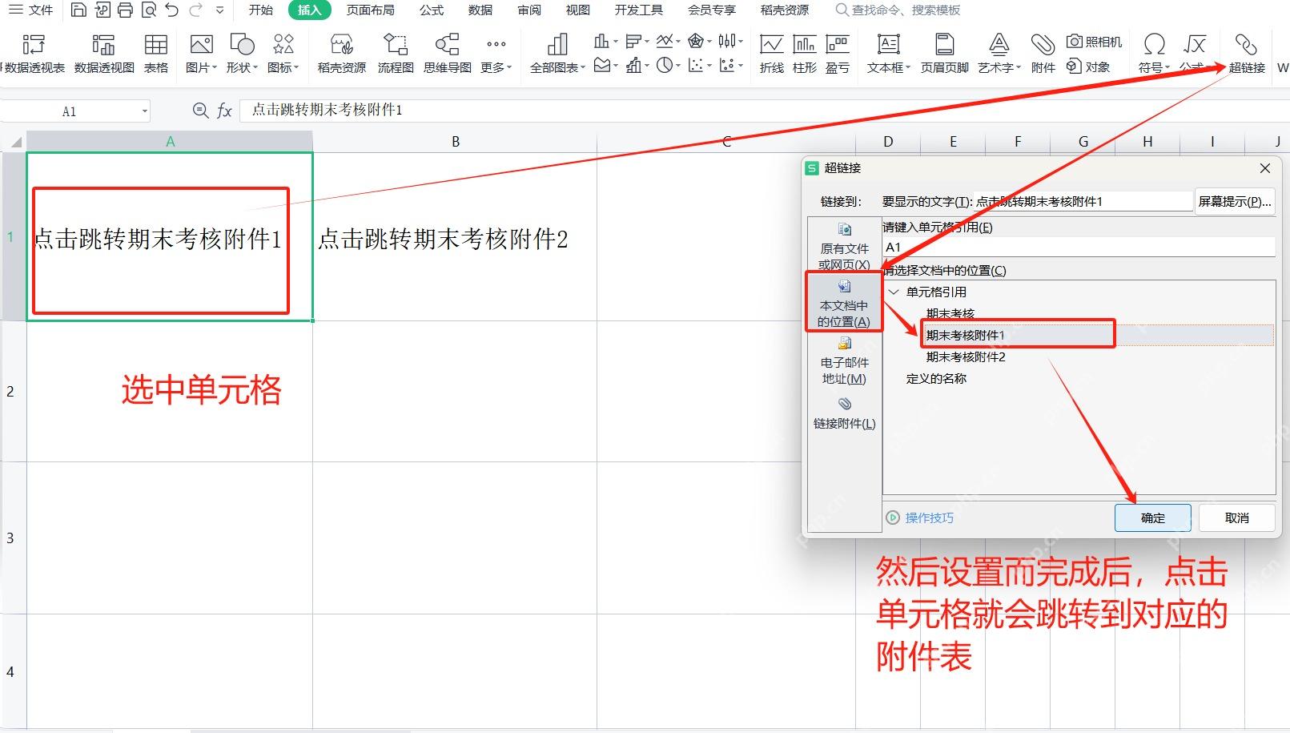Select 电子邮件地址 link type in dialog
Image resolution: width=1290 pixels, height=733 pixels.
click(844, 360)
